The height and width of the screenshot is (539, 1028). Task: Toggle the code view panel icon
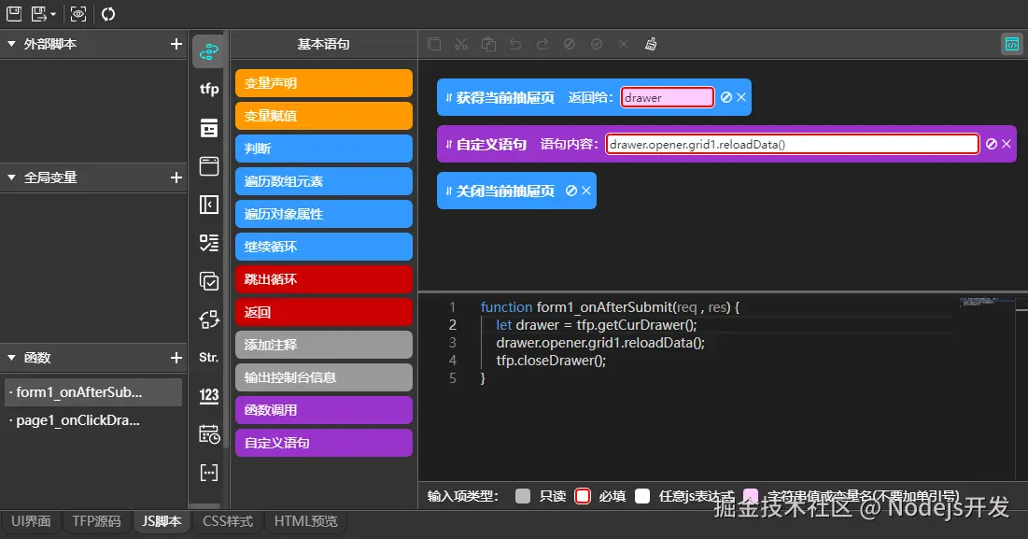point(1012,44)
